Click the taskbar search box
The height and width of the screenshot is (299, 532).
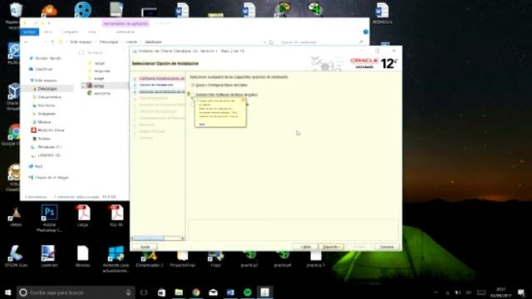point(76,292)
